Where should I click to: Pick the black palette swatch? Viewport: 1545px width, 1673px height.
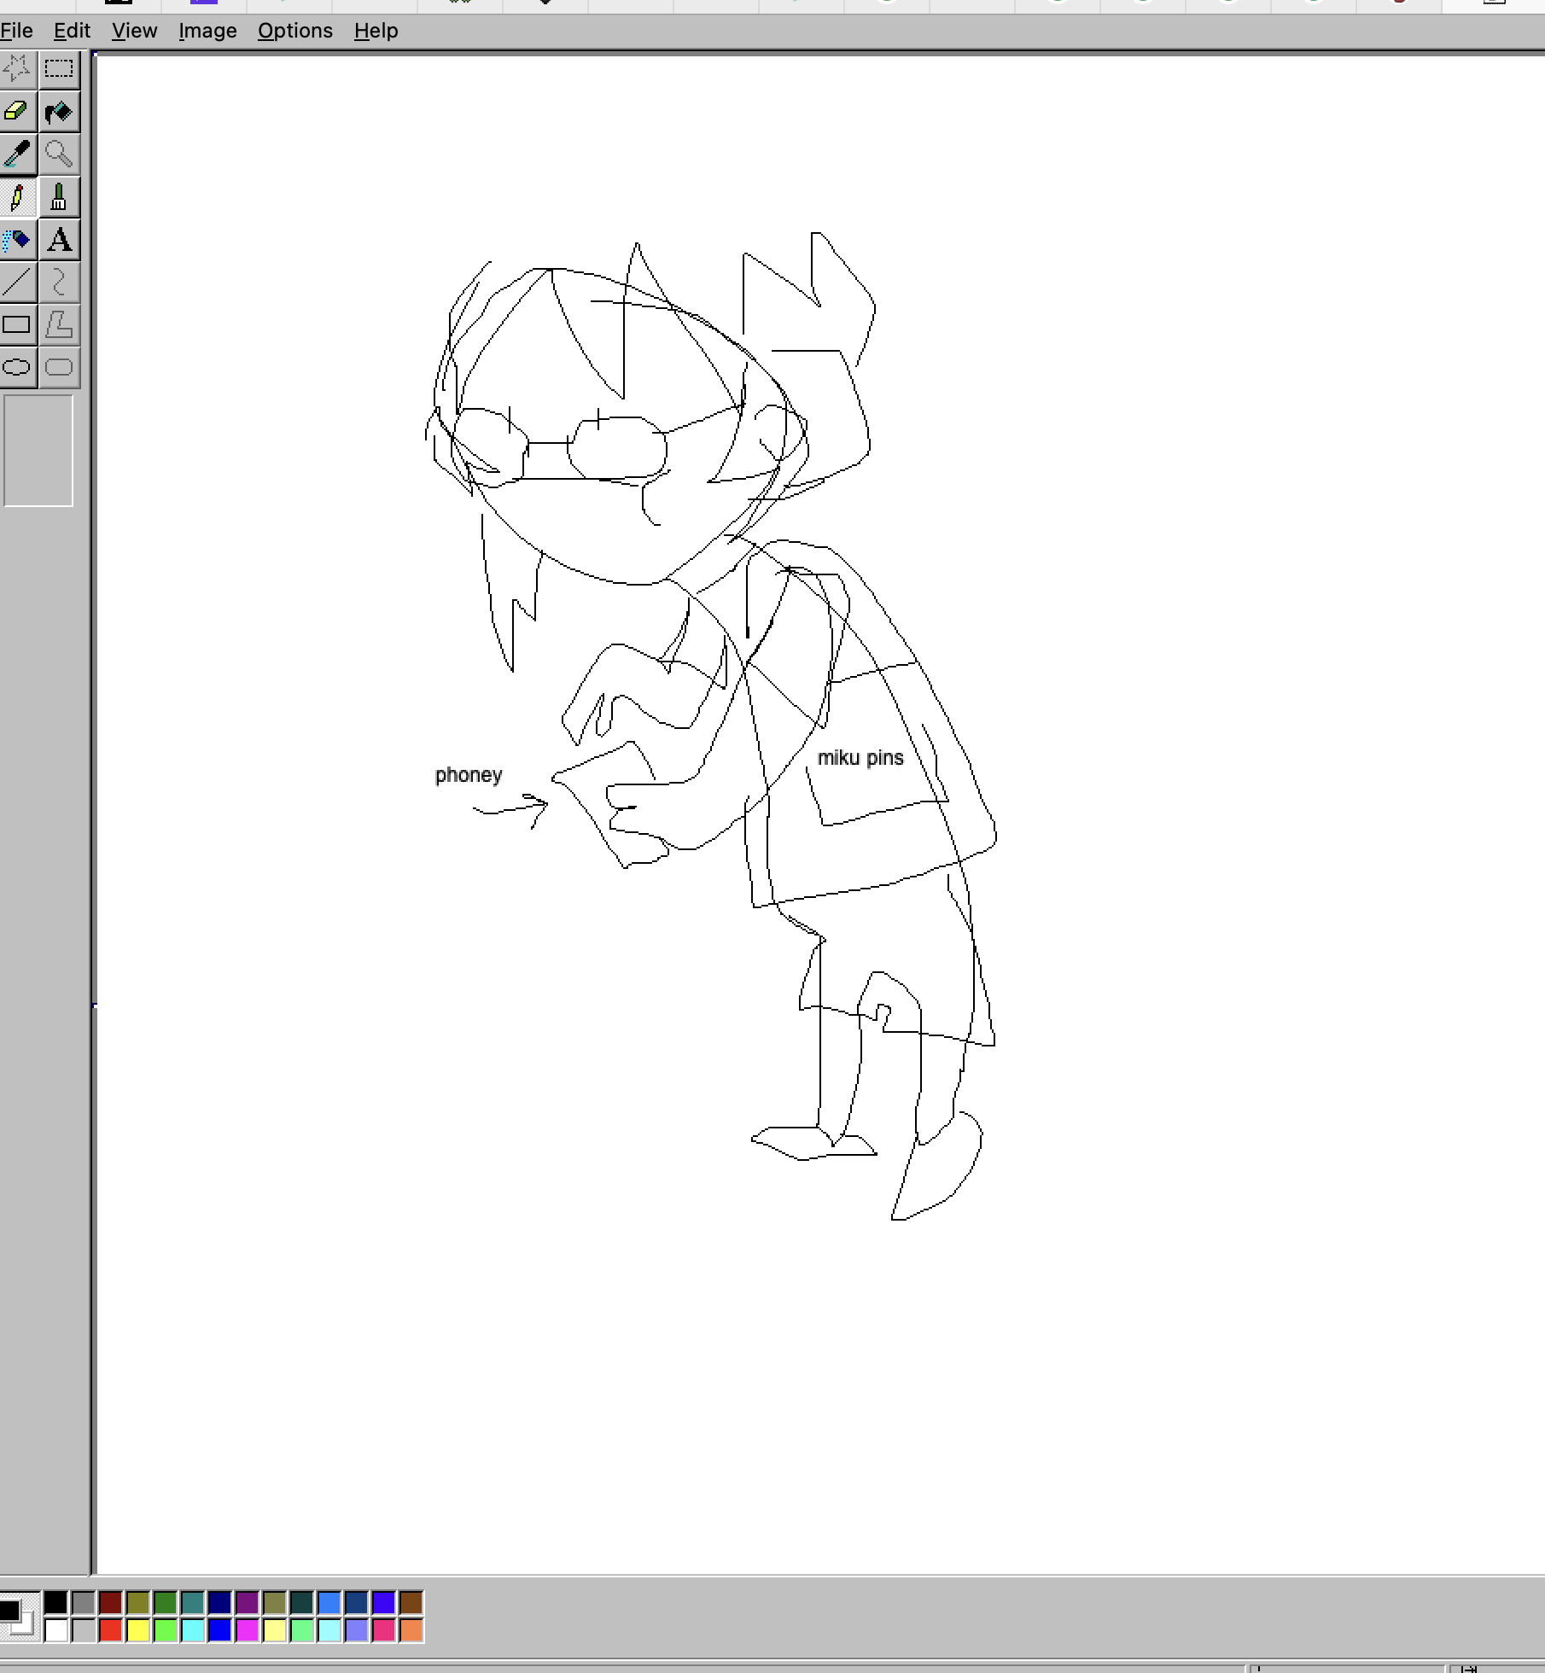56,1602
